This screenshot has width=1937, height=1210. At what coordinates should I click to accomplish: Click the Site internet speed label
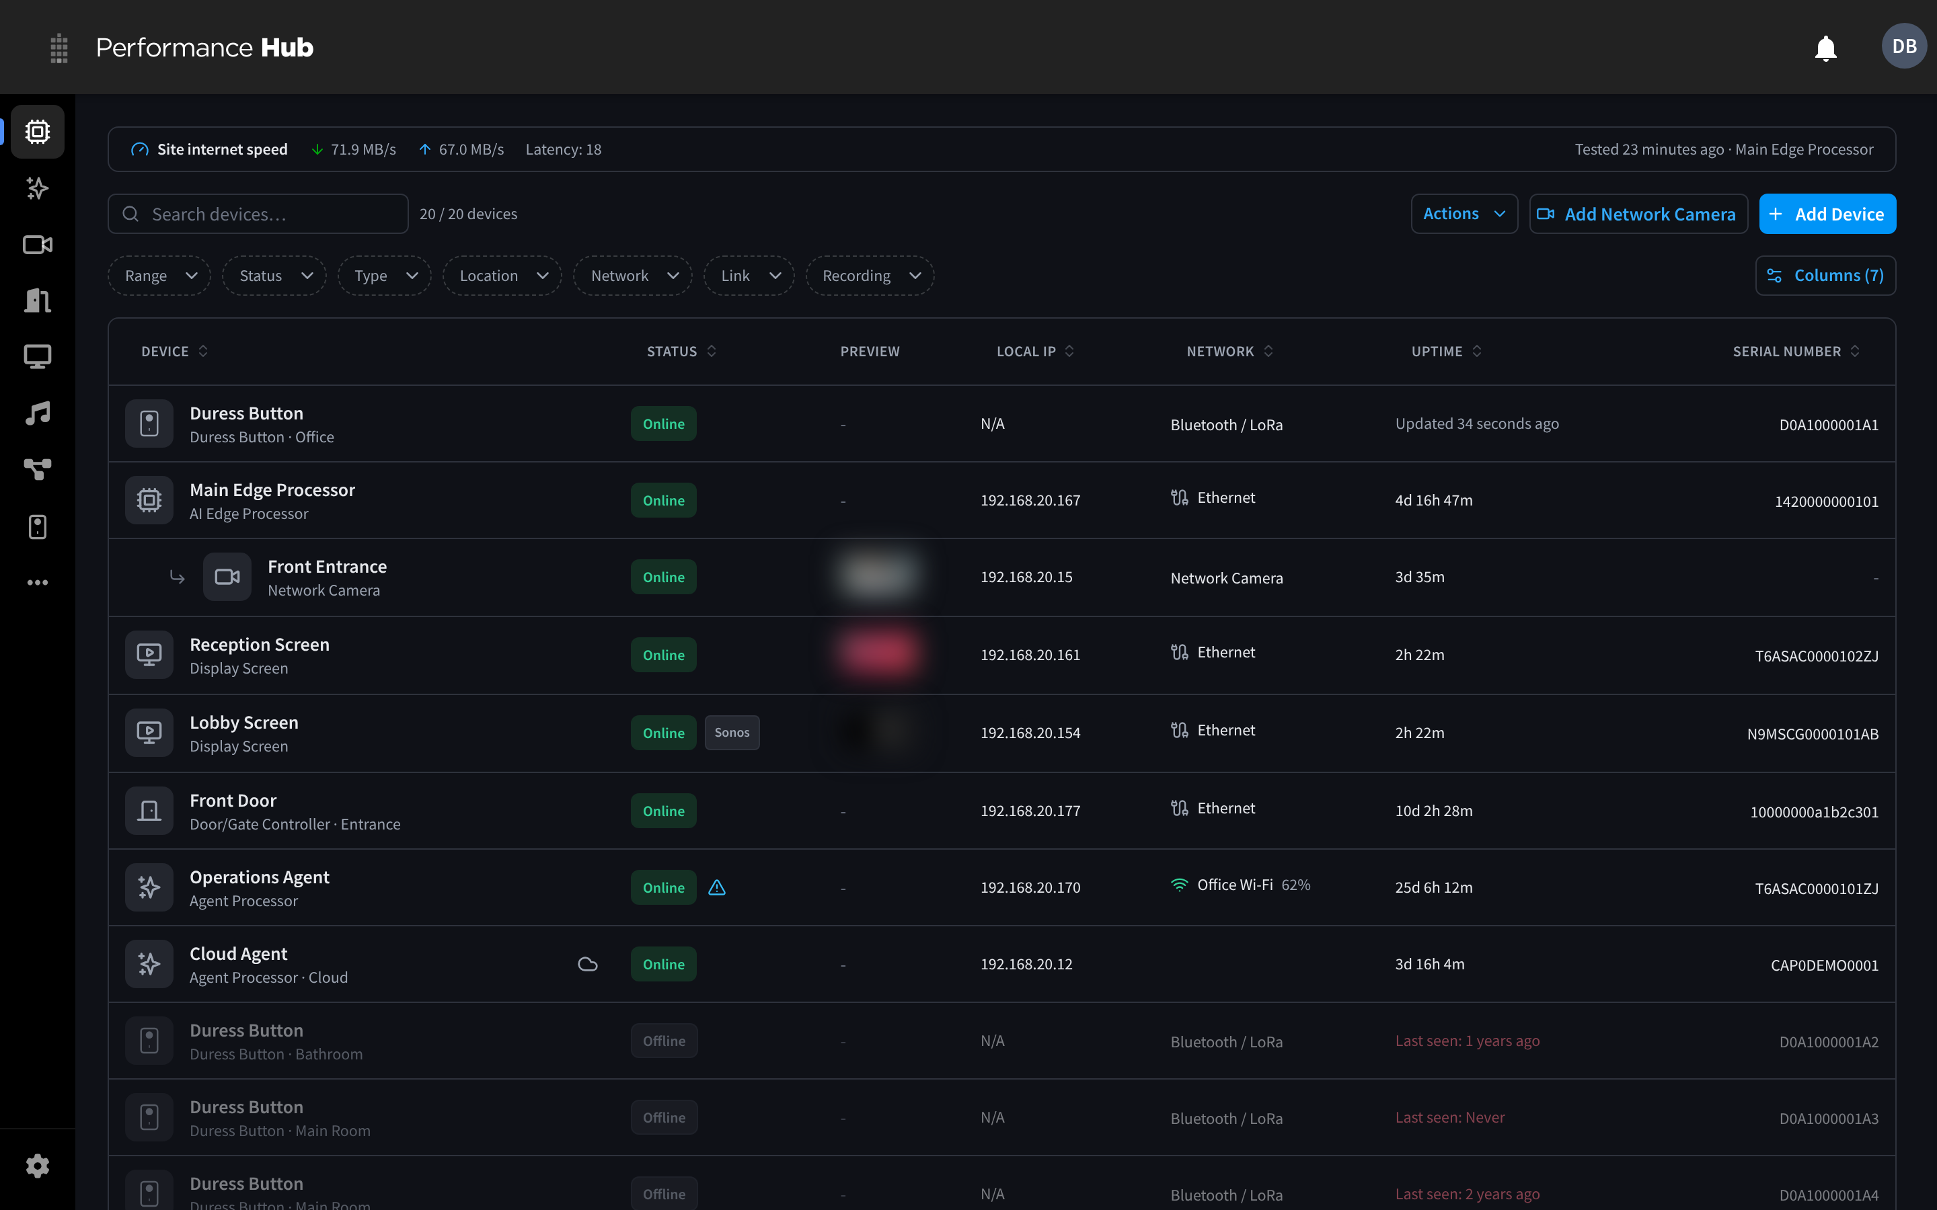click(222, 150)
